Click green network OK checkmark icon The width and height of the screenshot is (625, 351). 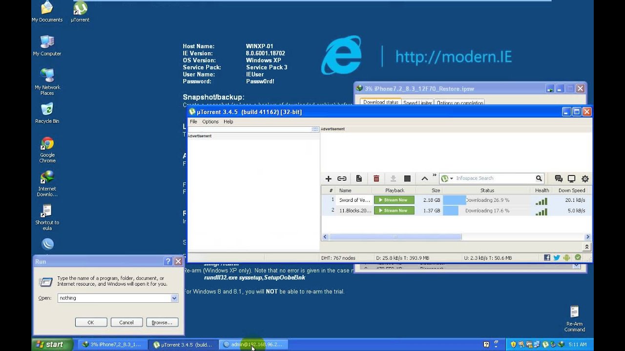click(578, 257)
